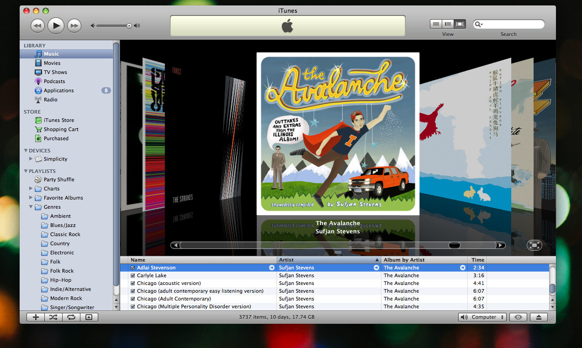The image size is (582, 348).
Task: Create a new playlist with plus button
Action: click(36, 317)
